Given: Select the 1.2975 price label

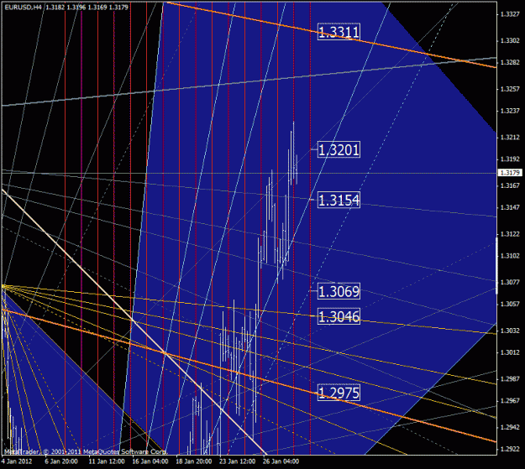Looking at the screenshot, I should coord(339,393).
